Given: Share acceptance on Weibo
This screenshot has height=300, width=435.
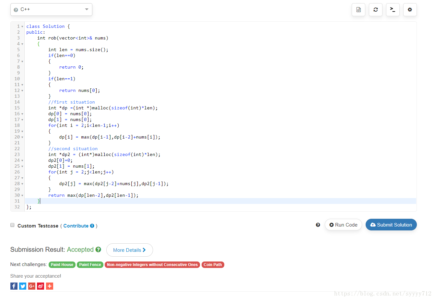Looking at the screenshot, I should pyautogui.click(x=41, y=286).
